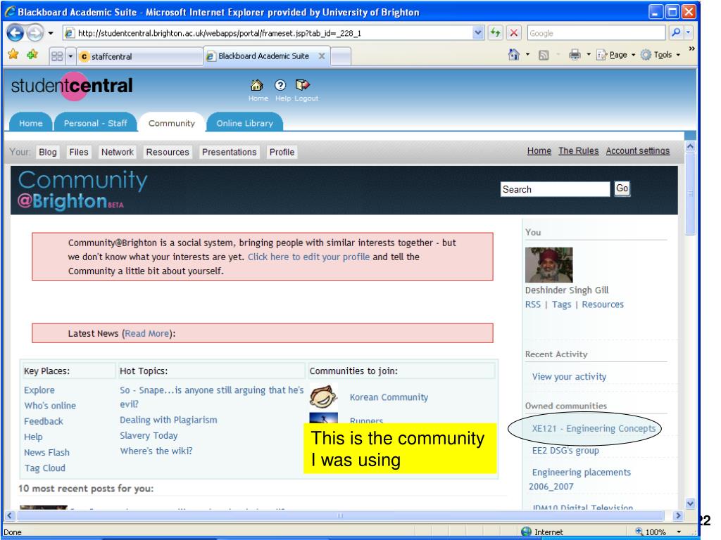Open Account settings link
The width and height of the screenshot is (721, 540).
(x=638, y=150)
